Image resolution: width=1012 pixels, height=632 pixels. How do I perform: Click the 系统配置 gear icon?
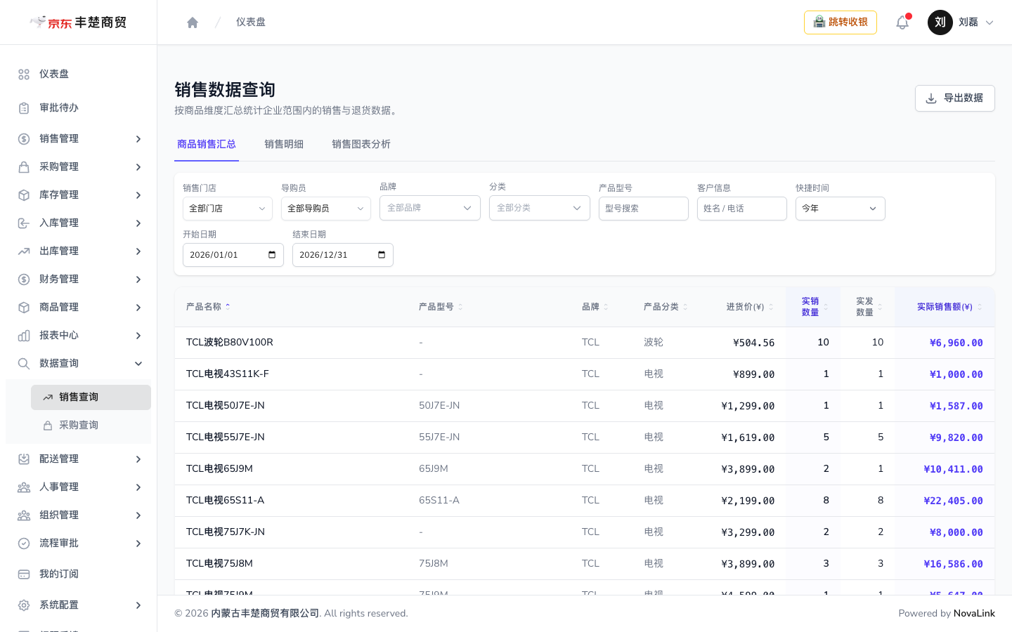click(x=24, y=605)
